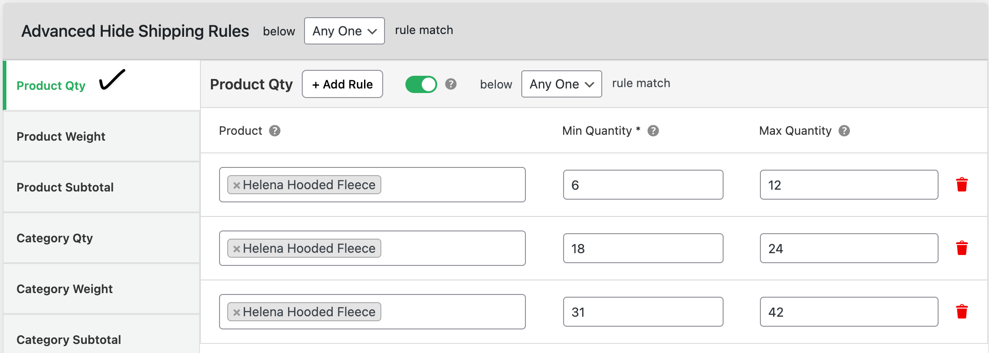Viewport: 989px width, 353px height.
Task: Open the top-level Any One rule match dropdown
Action: click(x=344, y=31)
